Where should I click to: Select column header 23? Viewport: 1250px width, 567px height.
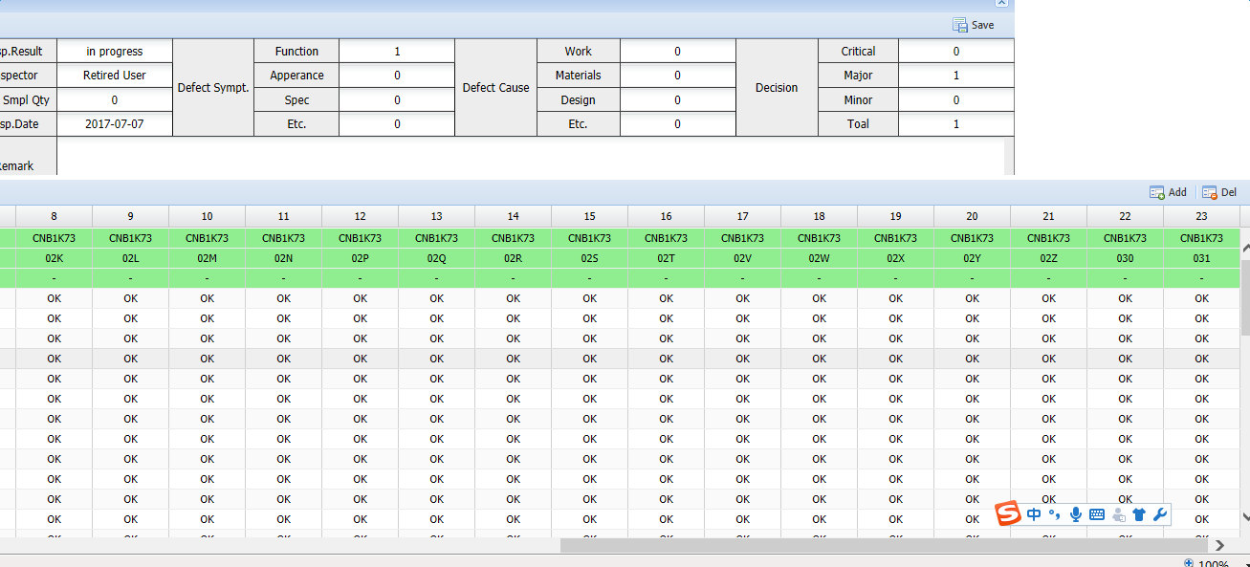[x=1201, y=216]
